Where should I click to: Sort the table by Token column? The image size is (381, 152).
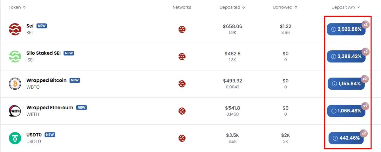click(17, 7)
